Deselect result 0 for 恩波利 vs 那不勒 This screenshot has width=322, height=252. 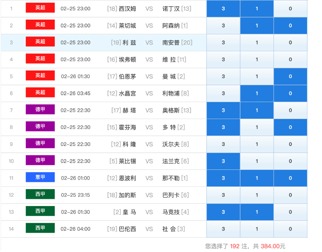point(290,178)
